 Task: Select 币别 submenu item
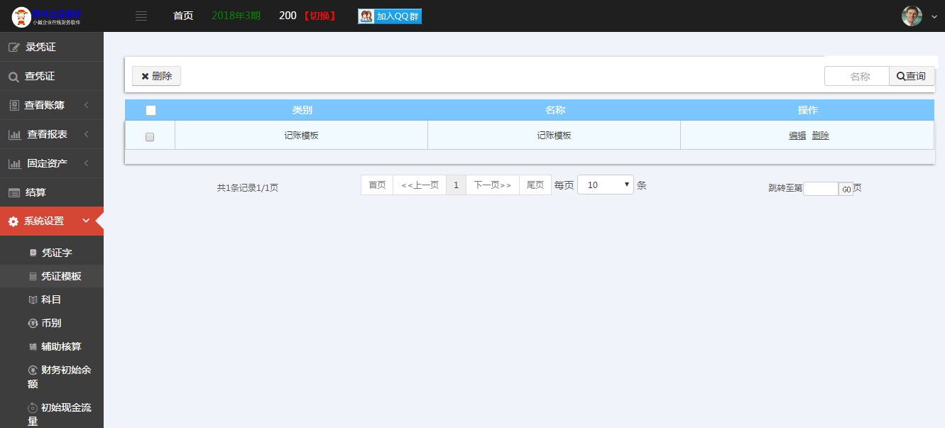[52, 323]
